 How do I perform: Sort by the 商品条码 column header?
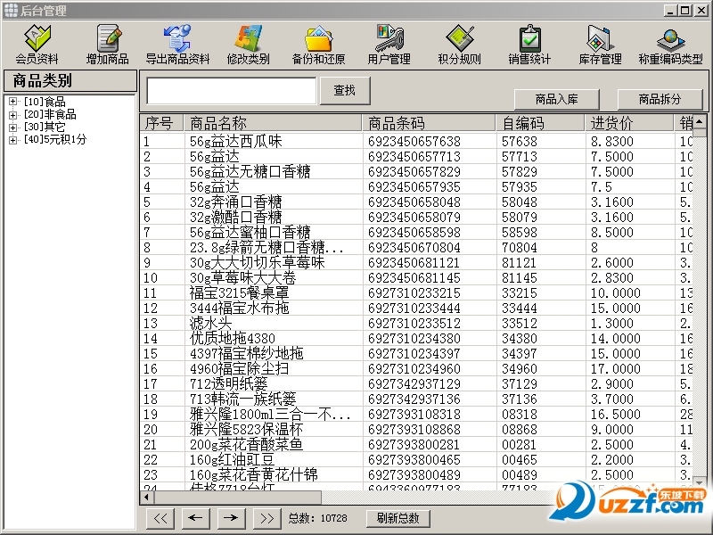[x=429, y=123]
